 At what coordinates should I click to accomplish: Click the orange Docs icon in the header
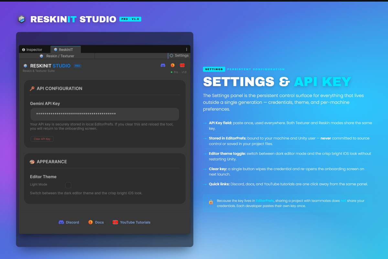click(173, 65)
